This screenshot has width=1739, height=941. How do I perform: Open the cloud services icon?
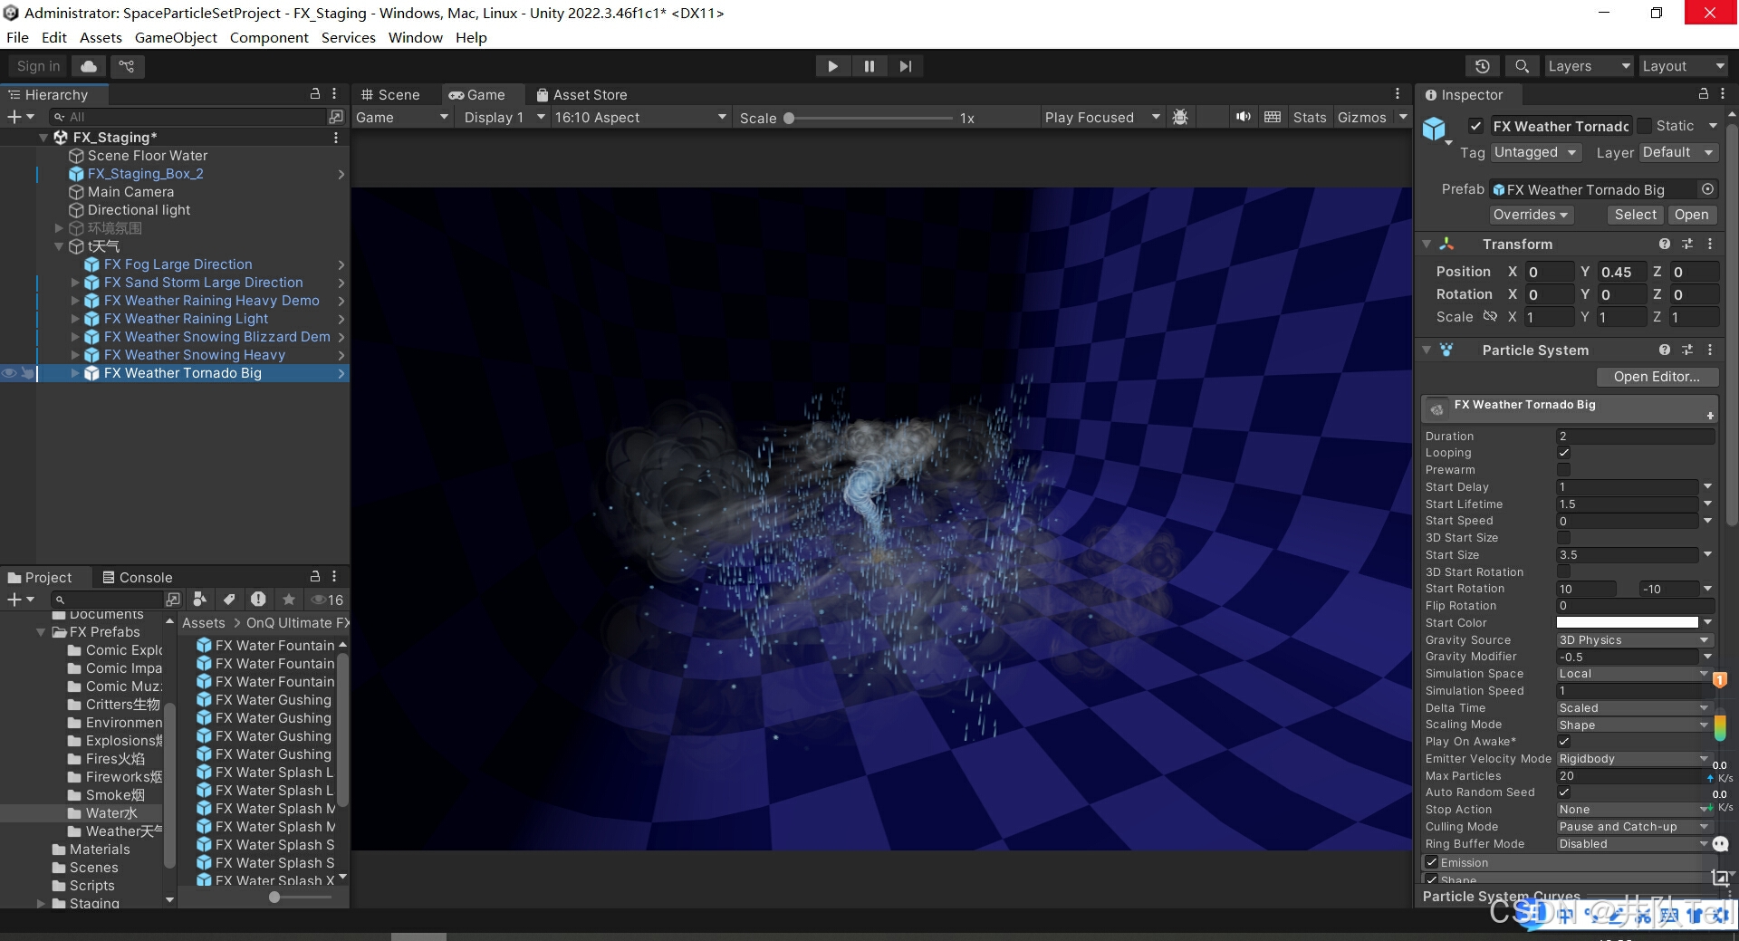coord(89,66)
